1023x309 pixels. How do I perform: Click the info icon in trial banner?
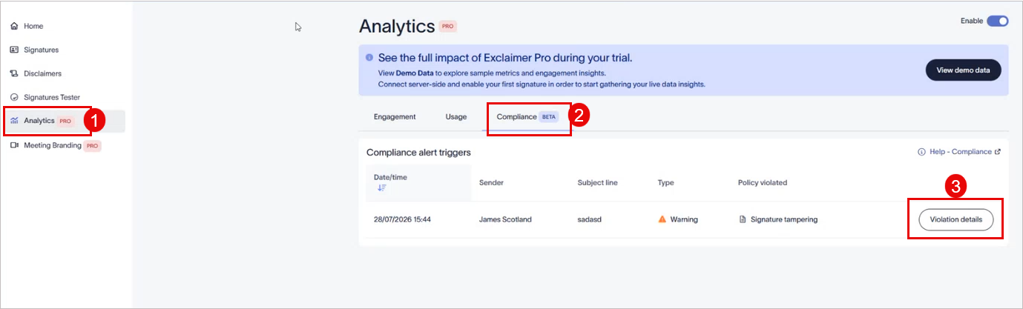(x=369, y=57)
